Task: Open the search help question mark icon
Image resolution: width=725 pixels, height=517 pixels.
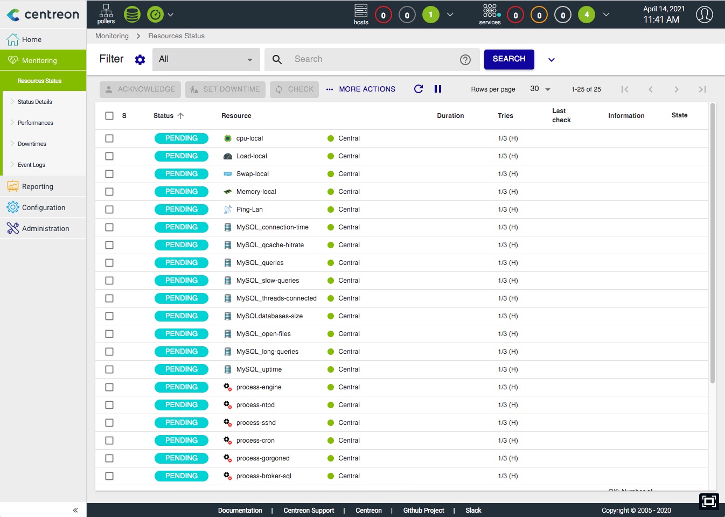Action: point(465,60)
